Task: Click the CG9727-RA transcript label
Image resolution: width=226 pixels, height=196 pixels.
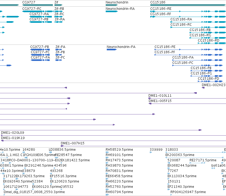Action: (x=39, y=14)
